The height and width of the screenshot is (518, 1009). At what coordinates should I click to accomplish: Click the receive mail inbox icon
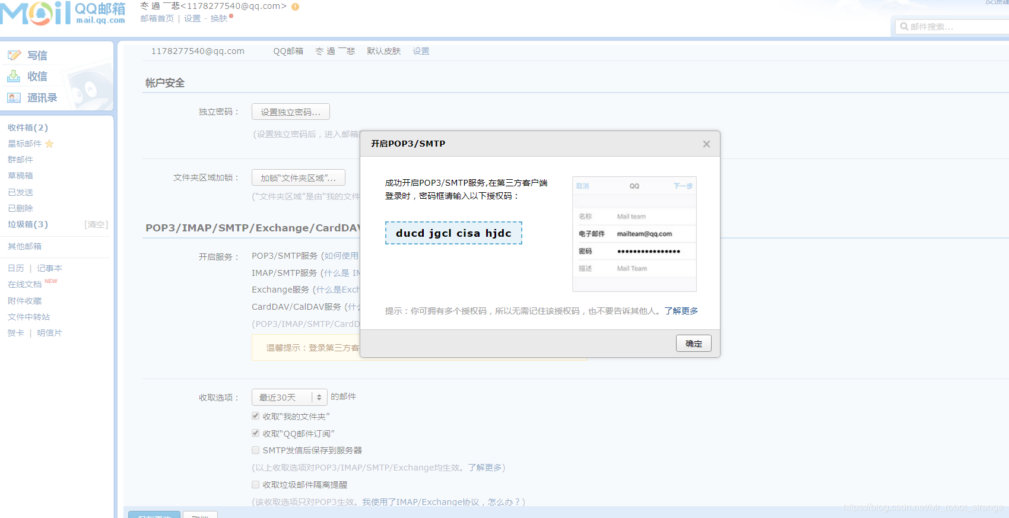coord(14,76)
